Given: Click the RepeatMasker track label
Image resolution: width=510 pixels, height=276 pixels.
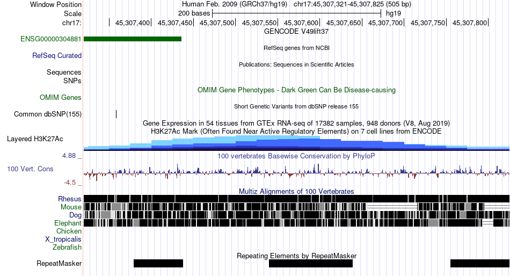Looking at the screenshot, I should (x=59, y=263).
